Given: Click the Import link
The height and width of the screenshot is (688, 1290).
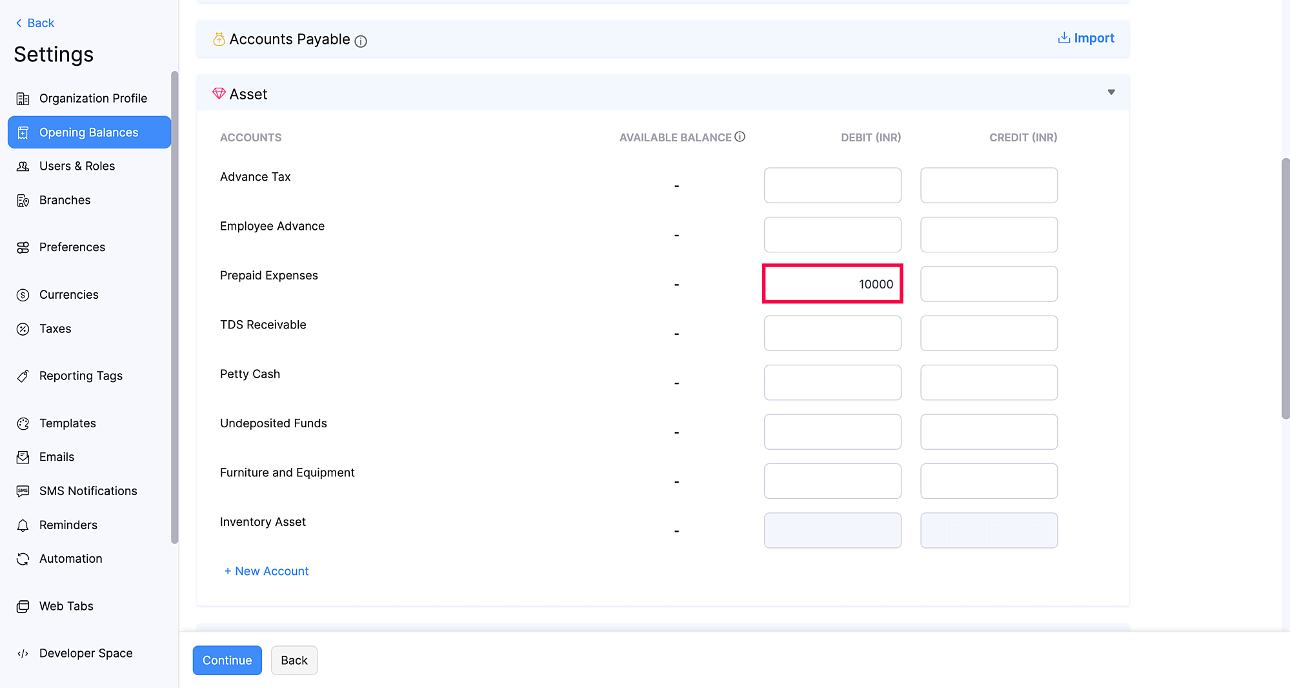Looking at the screenshot, I should [x=1086, y=38].
